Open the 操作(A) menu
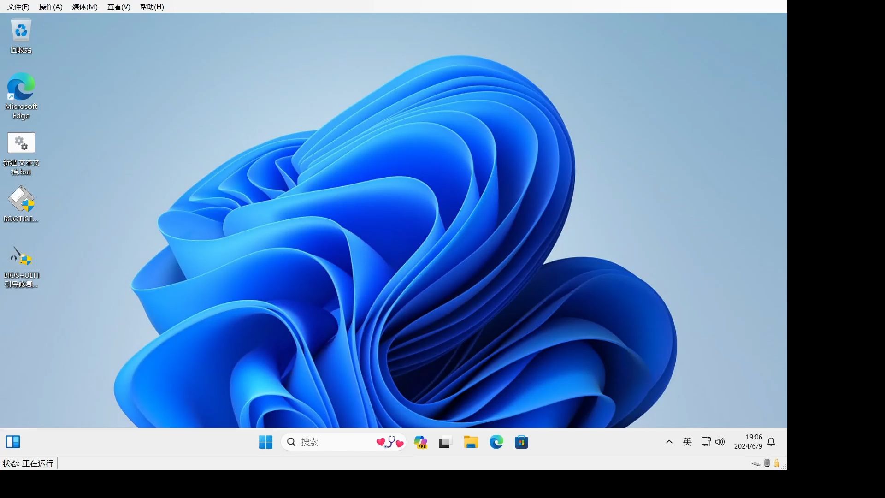The height and width of the screenshot is (498, 885). coord(51,6)
